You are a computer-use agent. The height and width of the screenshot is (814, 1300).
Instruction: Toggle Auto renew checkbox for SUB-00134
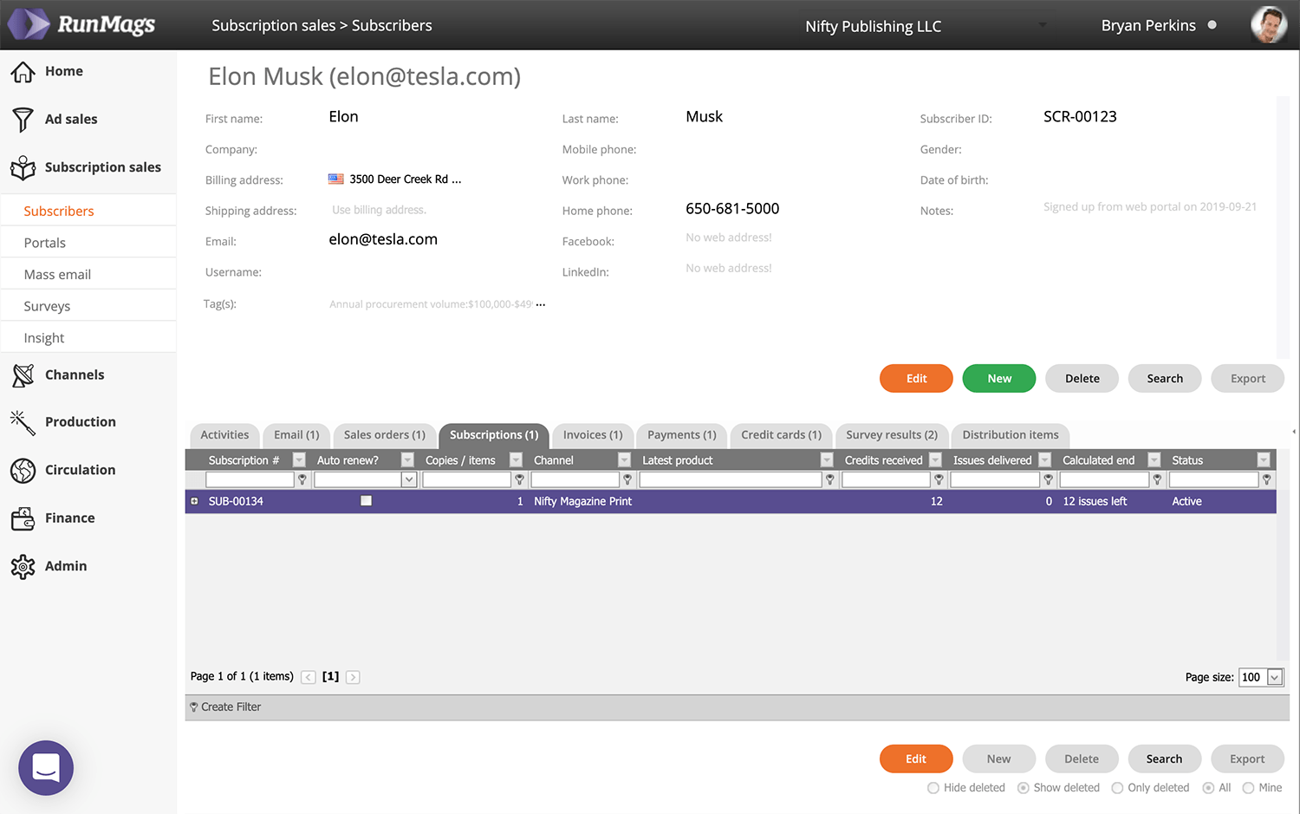pos(367,501)
